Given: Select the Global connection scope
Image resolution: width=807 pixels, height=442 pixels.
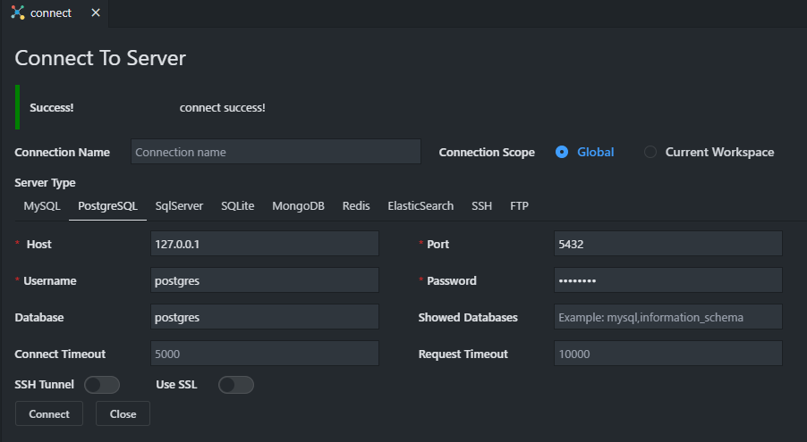Looking at the screenshot, I should pos(562,152).
